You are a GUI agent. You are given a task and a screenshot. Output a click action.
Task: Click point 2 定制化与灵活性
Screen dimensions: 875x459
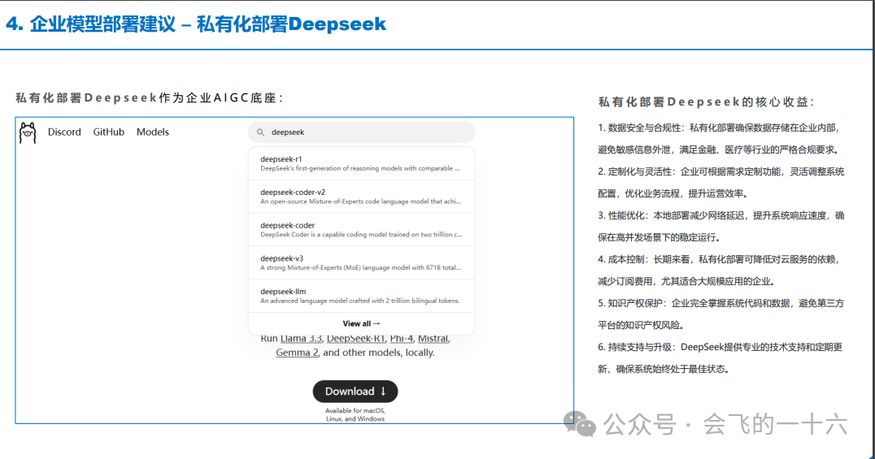coord(721,182)
